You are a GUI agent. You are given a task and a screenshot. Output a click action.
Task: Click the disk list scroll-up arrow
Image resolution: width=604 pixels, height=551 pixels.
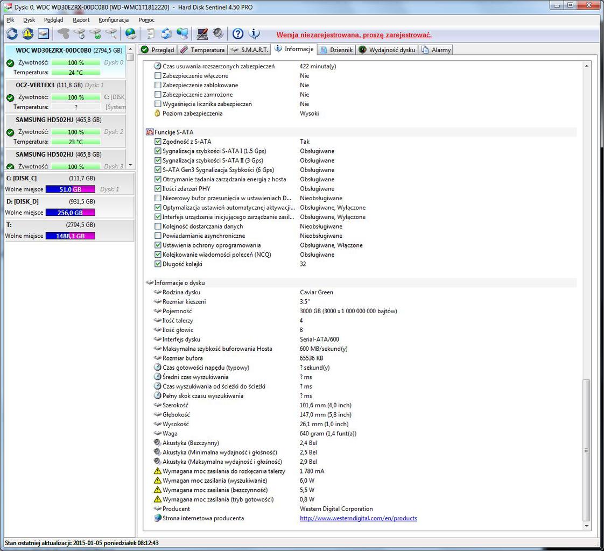point(131,49)
